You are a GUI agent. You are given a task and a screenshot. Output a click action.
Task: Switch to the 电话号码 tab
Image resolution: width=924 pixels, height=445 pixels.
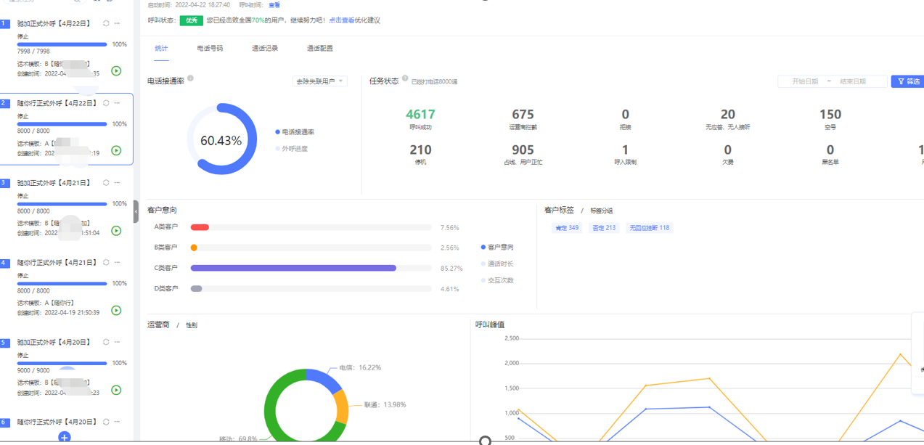(x=210, y=49)
